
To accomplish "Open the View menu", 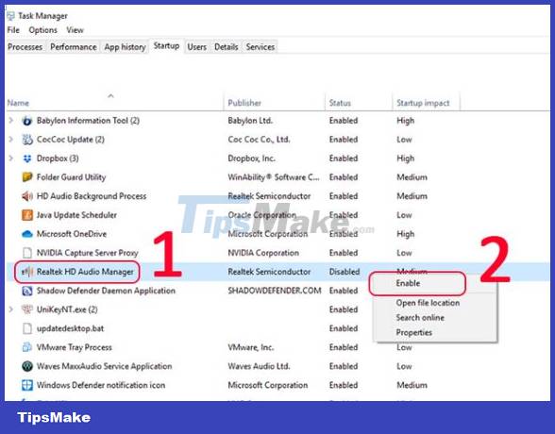I will [x=76, y=30].
